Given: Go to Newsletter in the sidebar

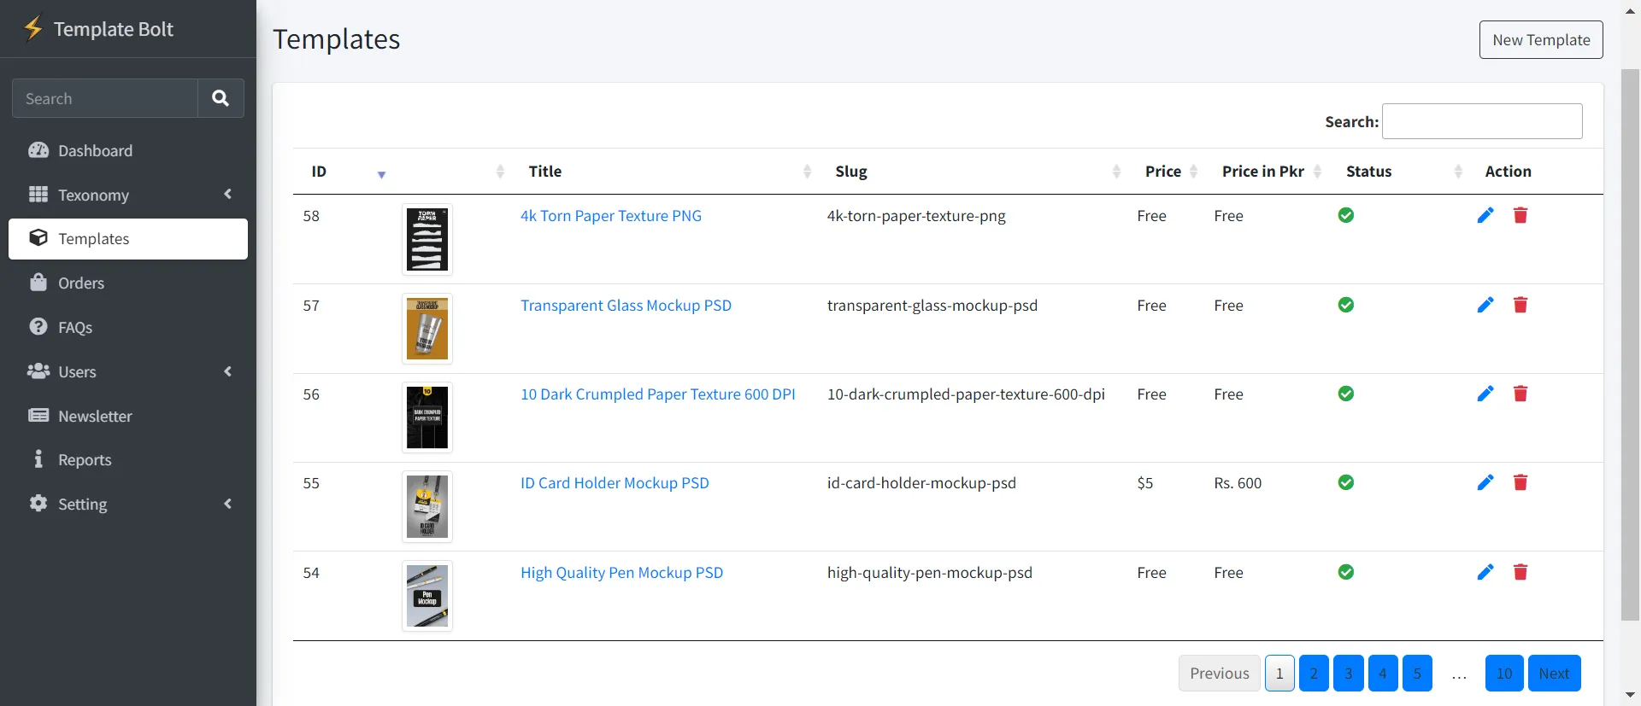Looking at the screenshot, I should (94, 416).
